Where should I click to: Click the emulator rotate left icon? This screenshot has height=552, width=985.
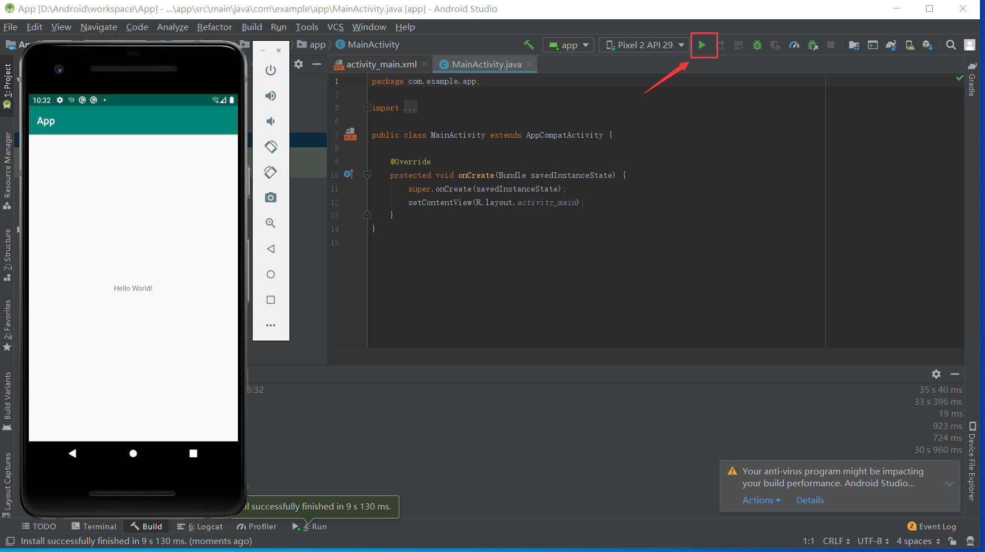click(x=271, y=147)
